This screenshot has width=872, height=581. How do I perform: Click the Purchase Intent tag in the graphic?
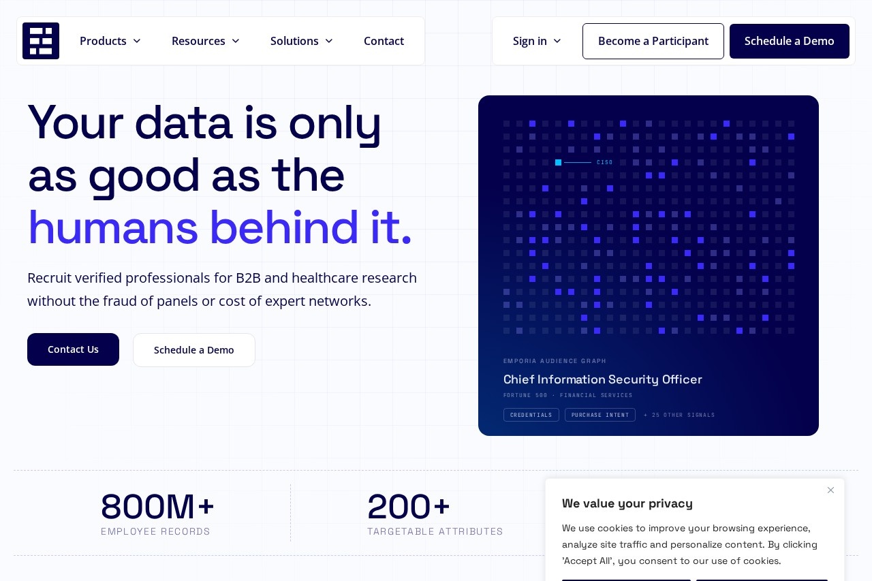(600, 415)
